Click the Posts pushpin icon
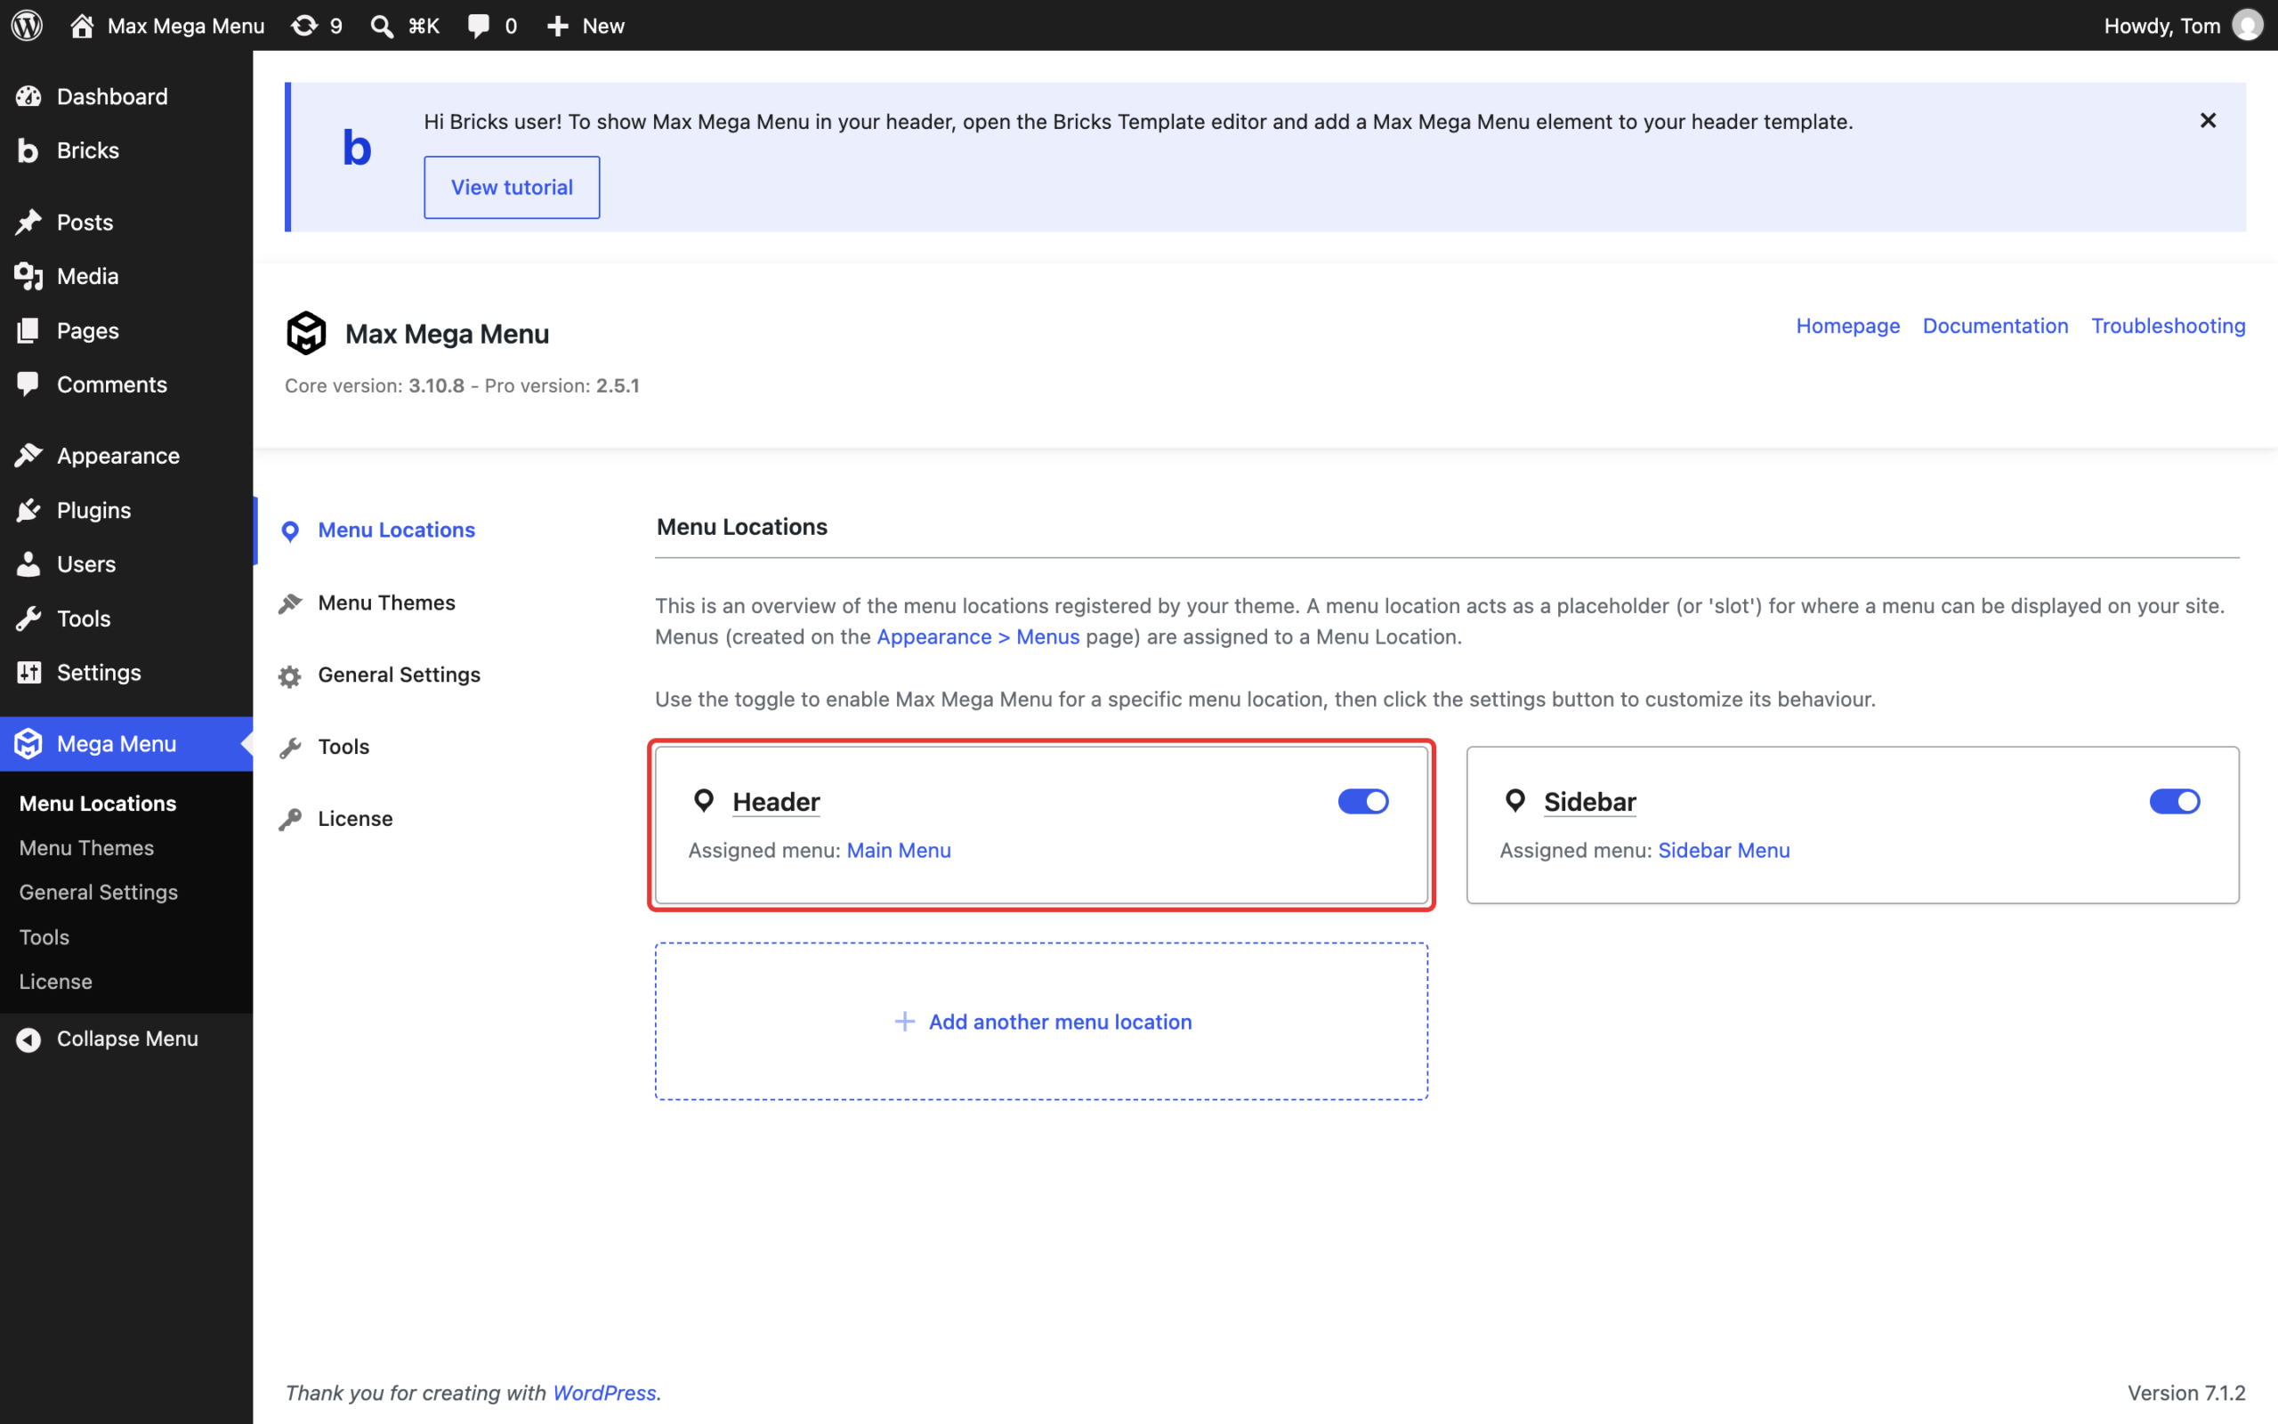2278x1424 pixels. pyautogui.click(x=28, y=222)
